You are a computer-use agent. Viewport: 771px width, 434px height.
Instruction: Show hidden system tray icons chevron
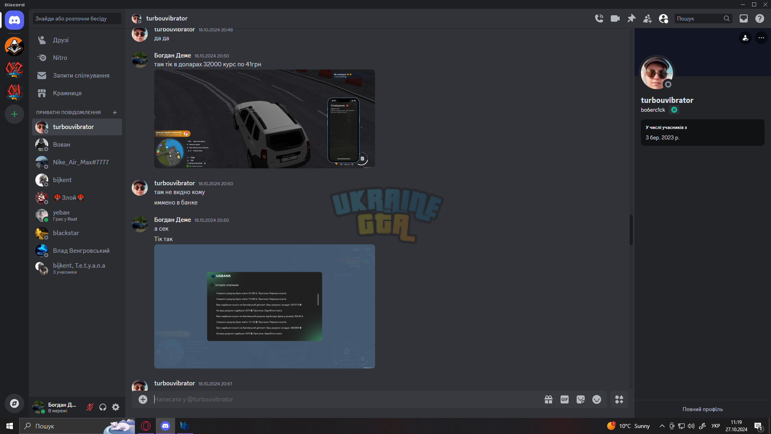click(662, 426)
